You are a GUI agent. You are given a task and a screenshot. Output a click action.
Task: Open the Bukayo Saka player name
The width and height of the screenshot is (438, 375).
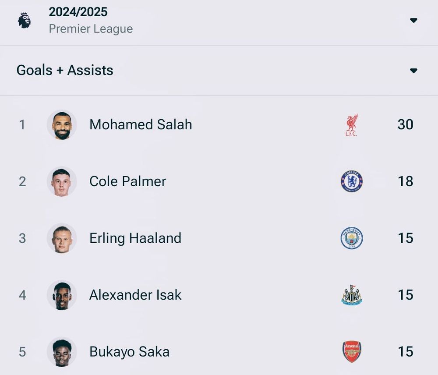tap(129, 352)
